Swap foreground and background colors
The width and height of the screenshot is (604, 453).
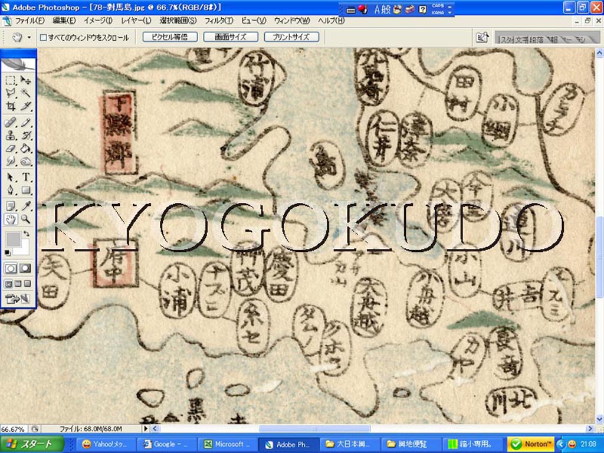click(x=27, y=234)
